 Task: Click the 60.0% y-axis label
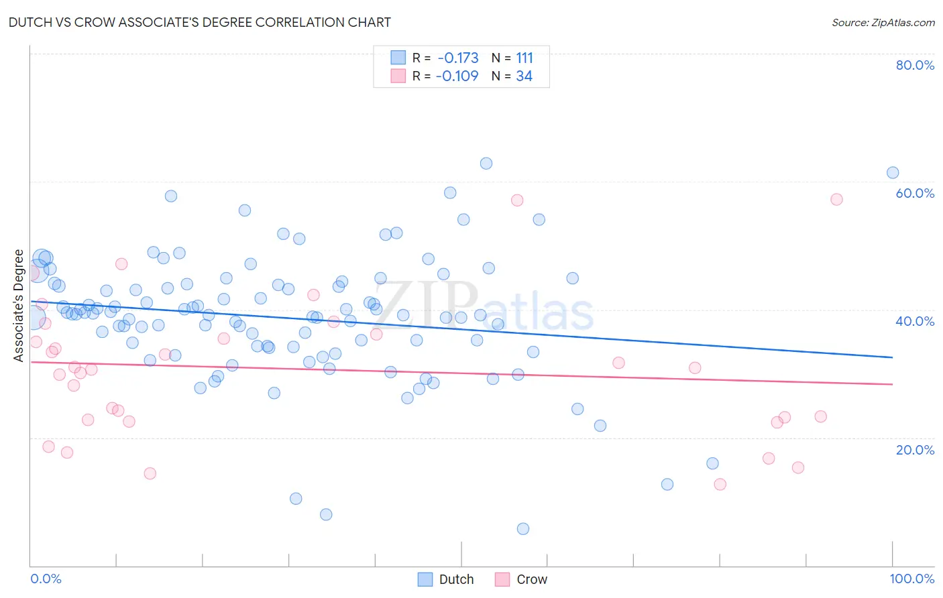[x=915, y=193]
